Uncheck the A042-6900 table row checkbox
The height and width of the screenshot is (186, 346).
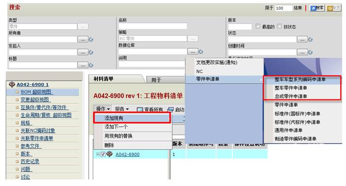click(103, 154)
